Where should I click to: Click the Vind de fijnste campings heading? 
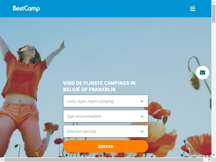tap(99, 86)
